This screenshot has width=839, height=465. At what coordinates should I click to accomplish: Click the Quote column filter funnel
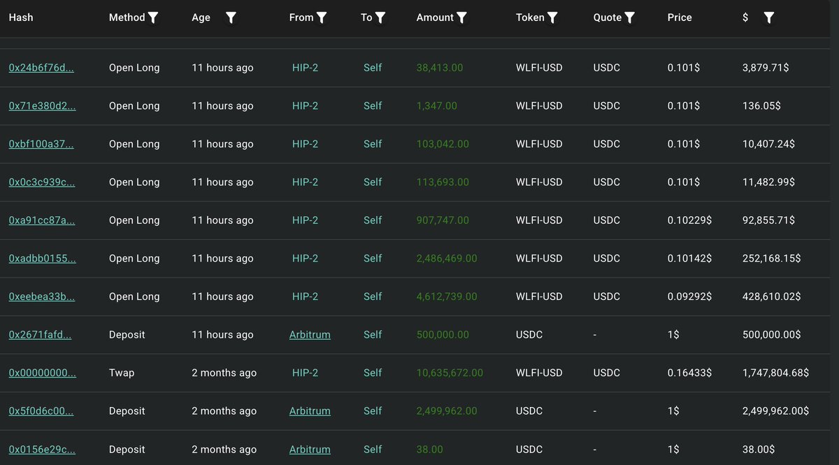click(x=629, y=17)
